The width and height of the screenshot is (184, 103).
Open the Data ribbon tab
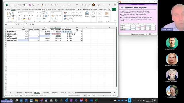tap(49, 9)
